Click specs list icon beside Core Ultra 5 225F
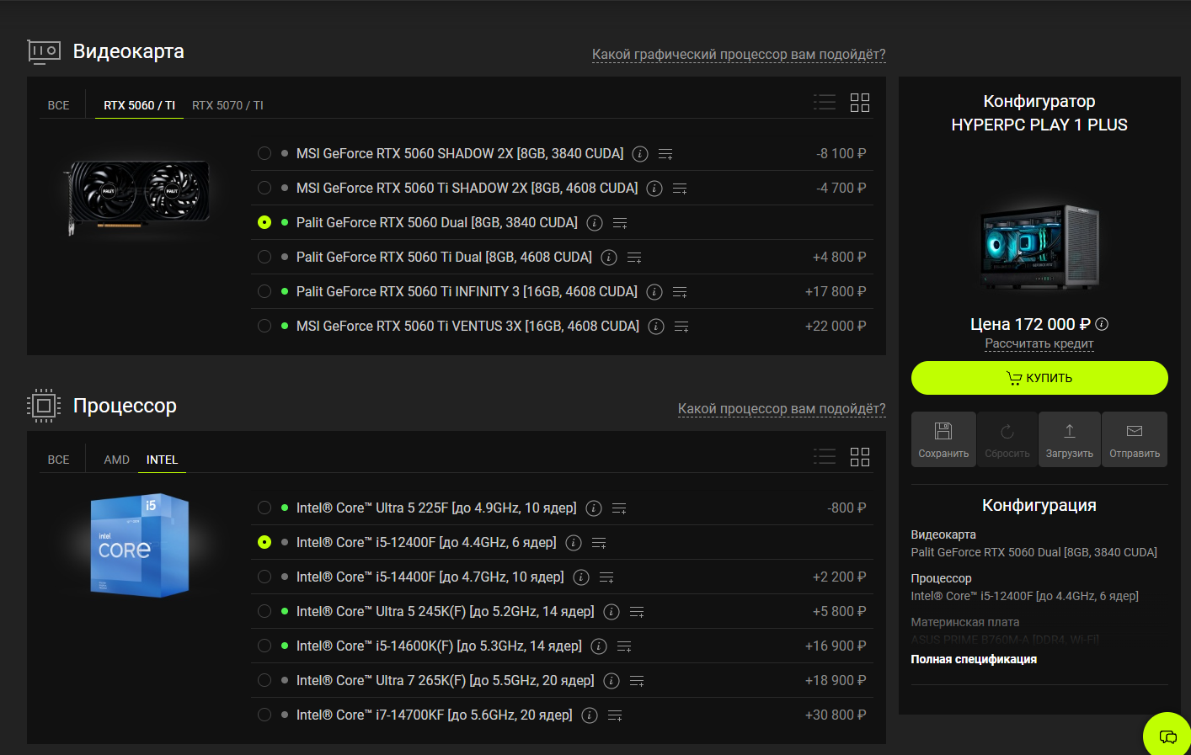The image size is (1191, 755). coord(619,508)
